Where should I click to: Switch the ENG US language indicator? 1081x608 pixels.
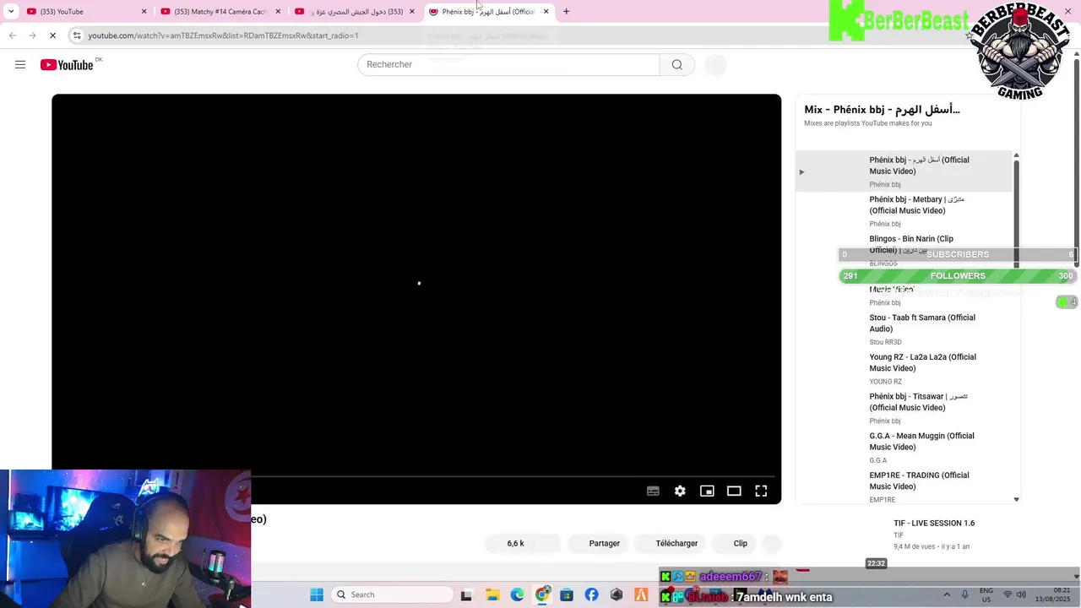click(x=986, y=594)
